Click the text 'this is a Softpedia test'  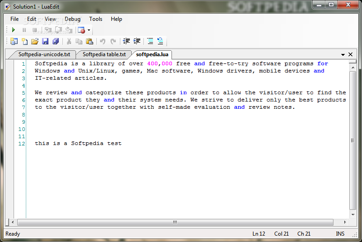[78, 143]
